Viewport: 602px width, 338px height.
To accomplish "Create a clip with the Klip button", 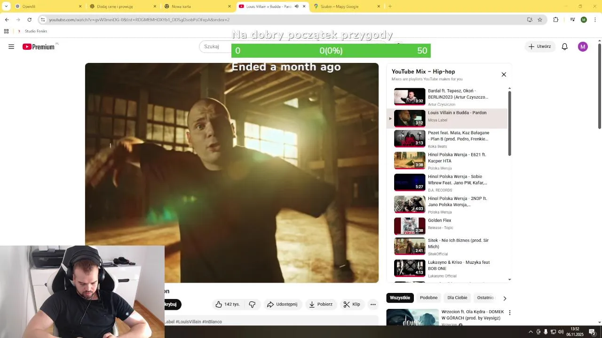I will [351, 304].
